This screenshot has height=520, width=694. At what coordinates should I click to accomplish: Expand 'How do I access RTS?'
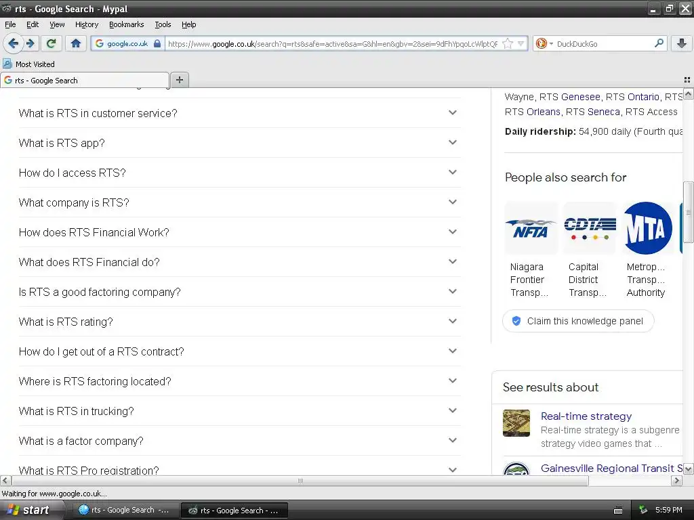pyautogui.click(x=239, y=173)
